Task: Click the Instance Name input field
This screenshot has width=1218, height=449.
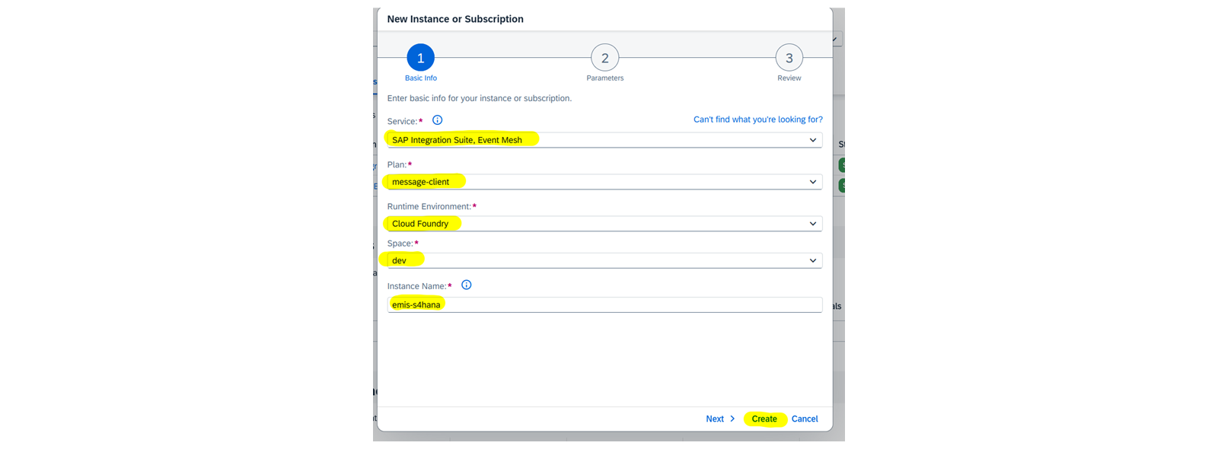Action: (604, 304)
